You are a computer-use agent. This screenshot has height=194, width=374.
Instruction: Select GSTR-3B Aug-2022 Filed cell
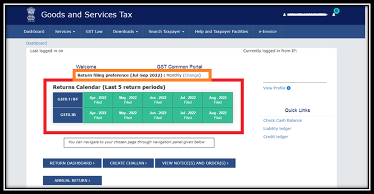(x=218, y=115)
